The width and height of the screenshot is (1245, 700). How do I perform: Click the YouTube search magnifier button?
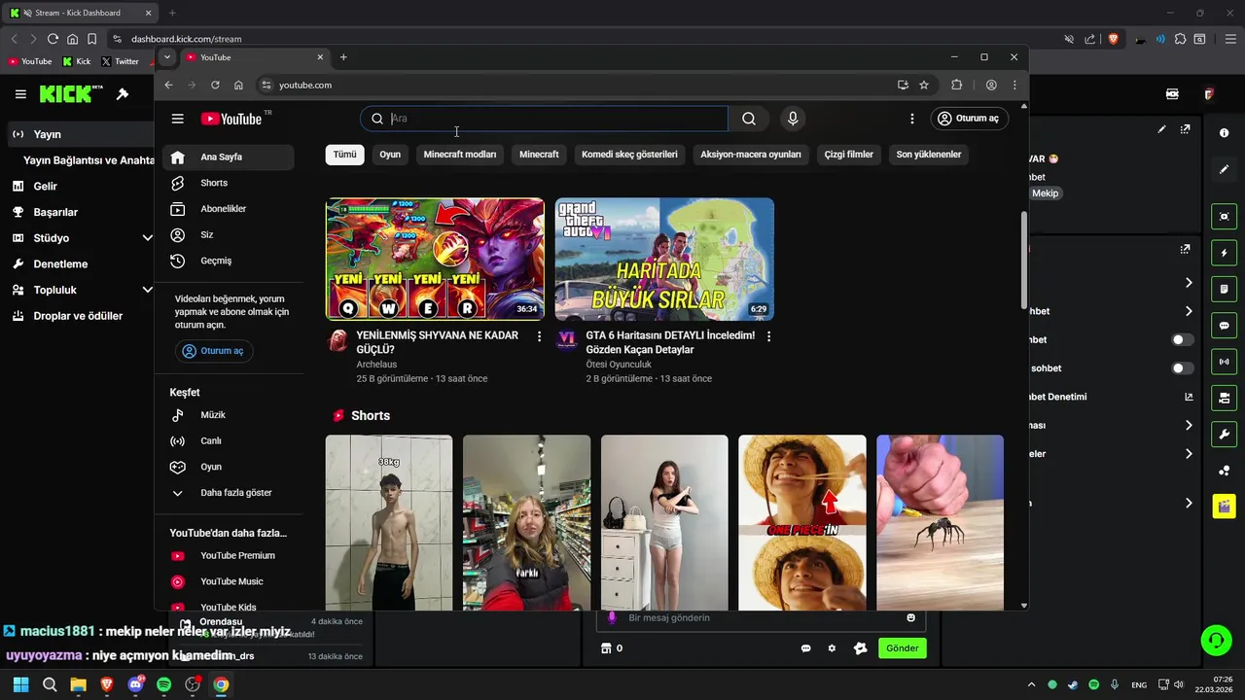click(749, 119)
